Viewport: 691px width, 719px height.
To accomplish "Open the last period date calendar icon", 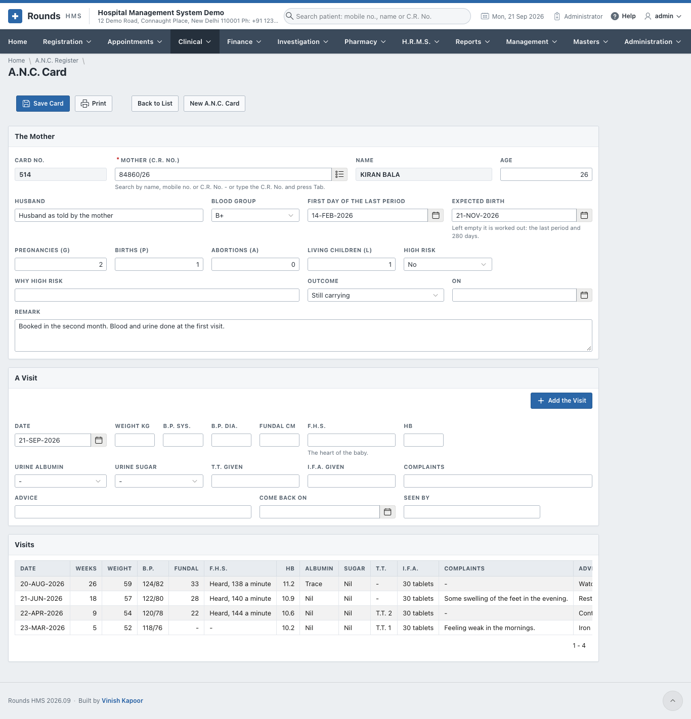I will 436,215.
